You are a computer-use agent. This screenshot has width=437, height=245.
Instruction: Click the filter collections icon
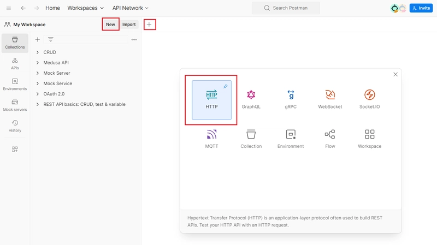[x=50, y=39]
